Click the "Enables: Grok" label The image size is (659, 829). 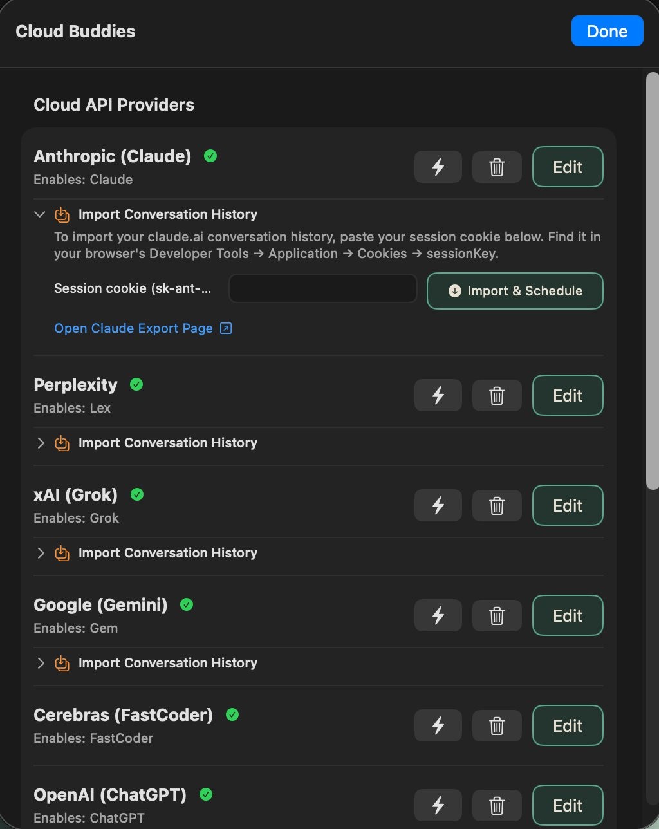pos(76,518)
